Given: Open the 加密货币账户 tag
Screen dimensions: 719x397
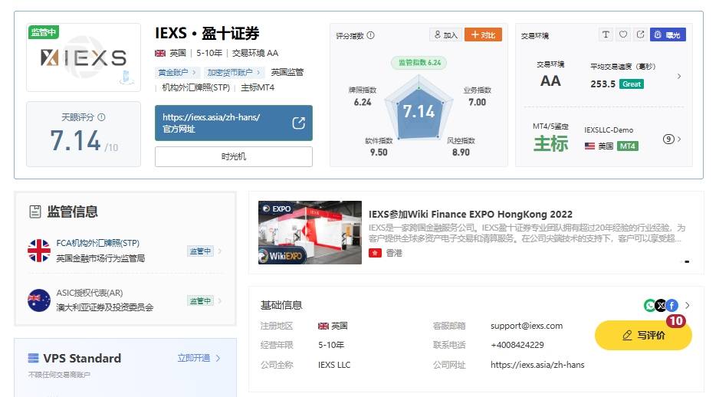Looking at the screenshot, I should click(233, 73).
